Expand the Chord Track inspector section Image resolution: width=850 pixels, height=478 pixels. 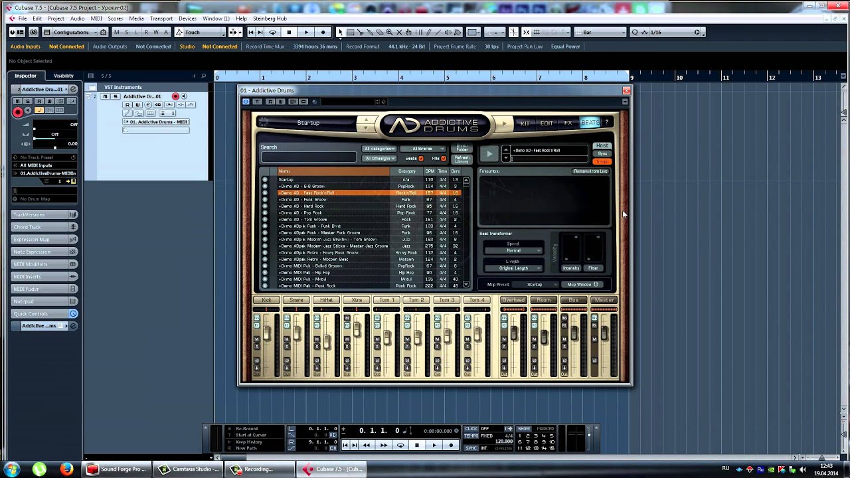click(x=44, y=227)
